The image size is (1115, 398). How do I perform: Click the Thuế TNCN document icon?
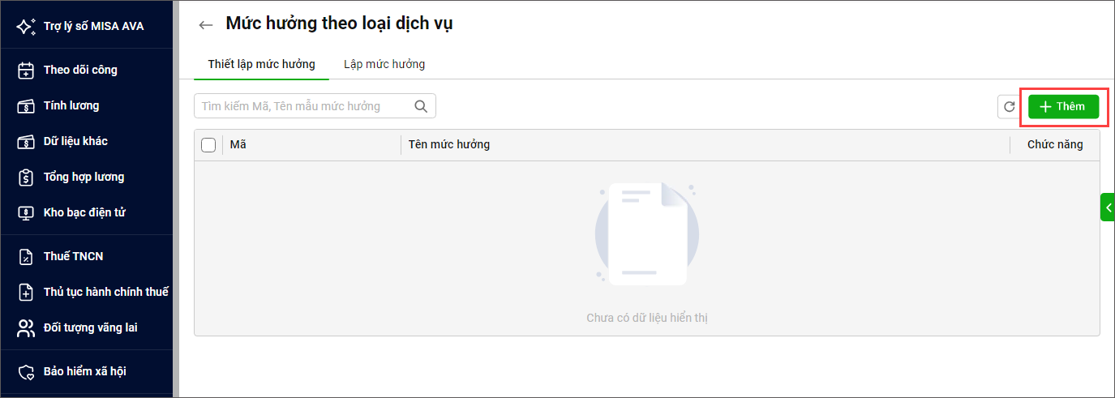pos(26,256)
